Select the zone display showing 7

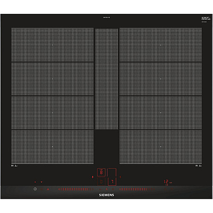pyautogui.click(x=112, y=182)
